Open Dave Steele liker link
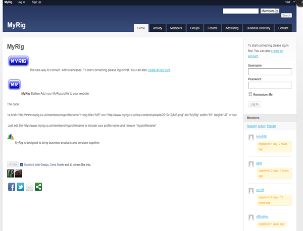 (57, 164)
